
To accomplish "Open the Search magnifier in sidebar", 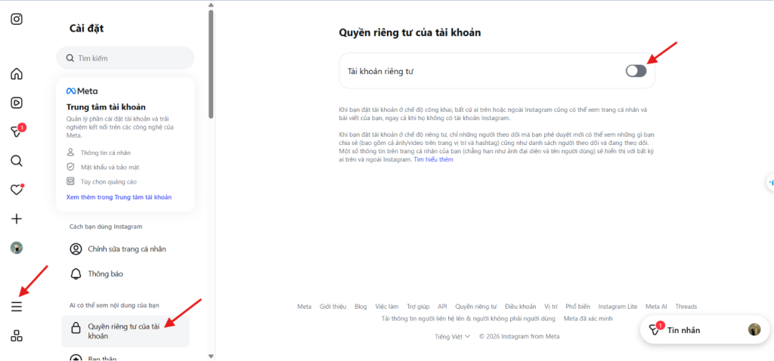I will pyautogui.click(x=17, y=161).
